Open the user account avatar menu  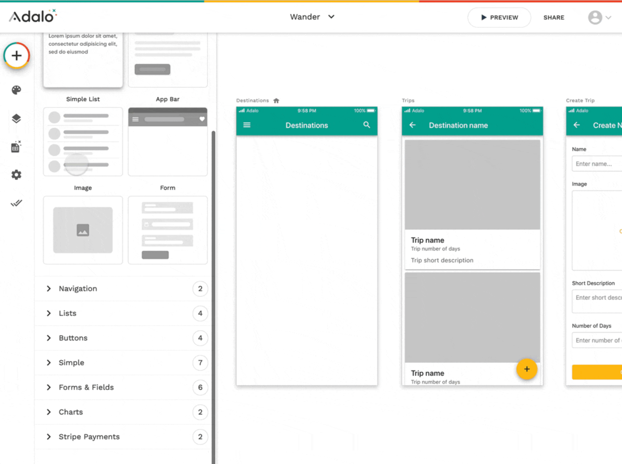point(599,17)
